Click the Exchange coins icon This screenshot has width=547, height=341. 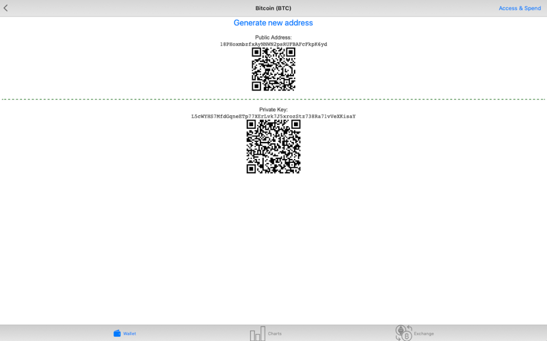coord(403,333)
